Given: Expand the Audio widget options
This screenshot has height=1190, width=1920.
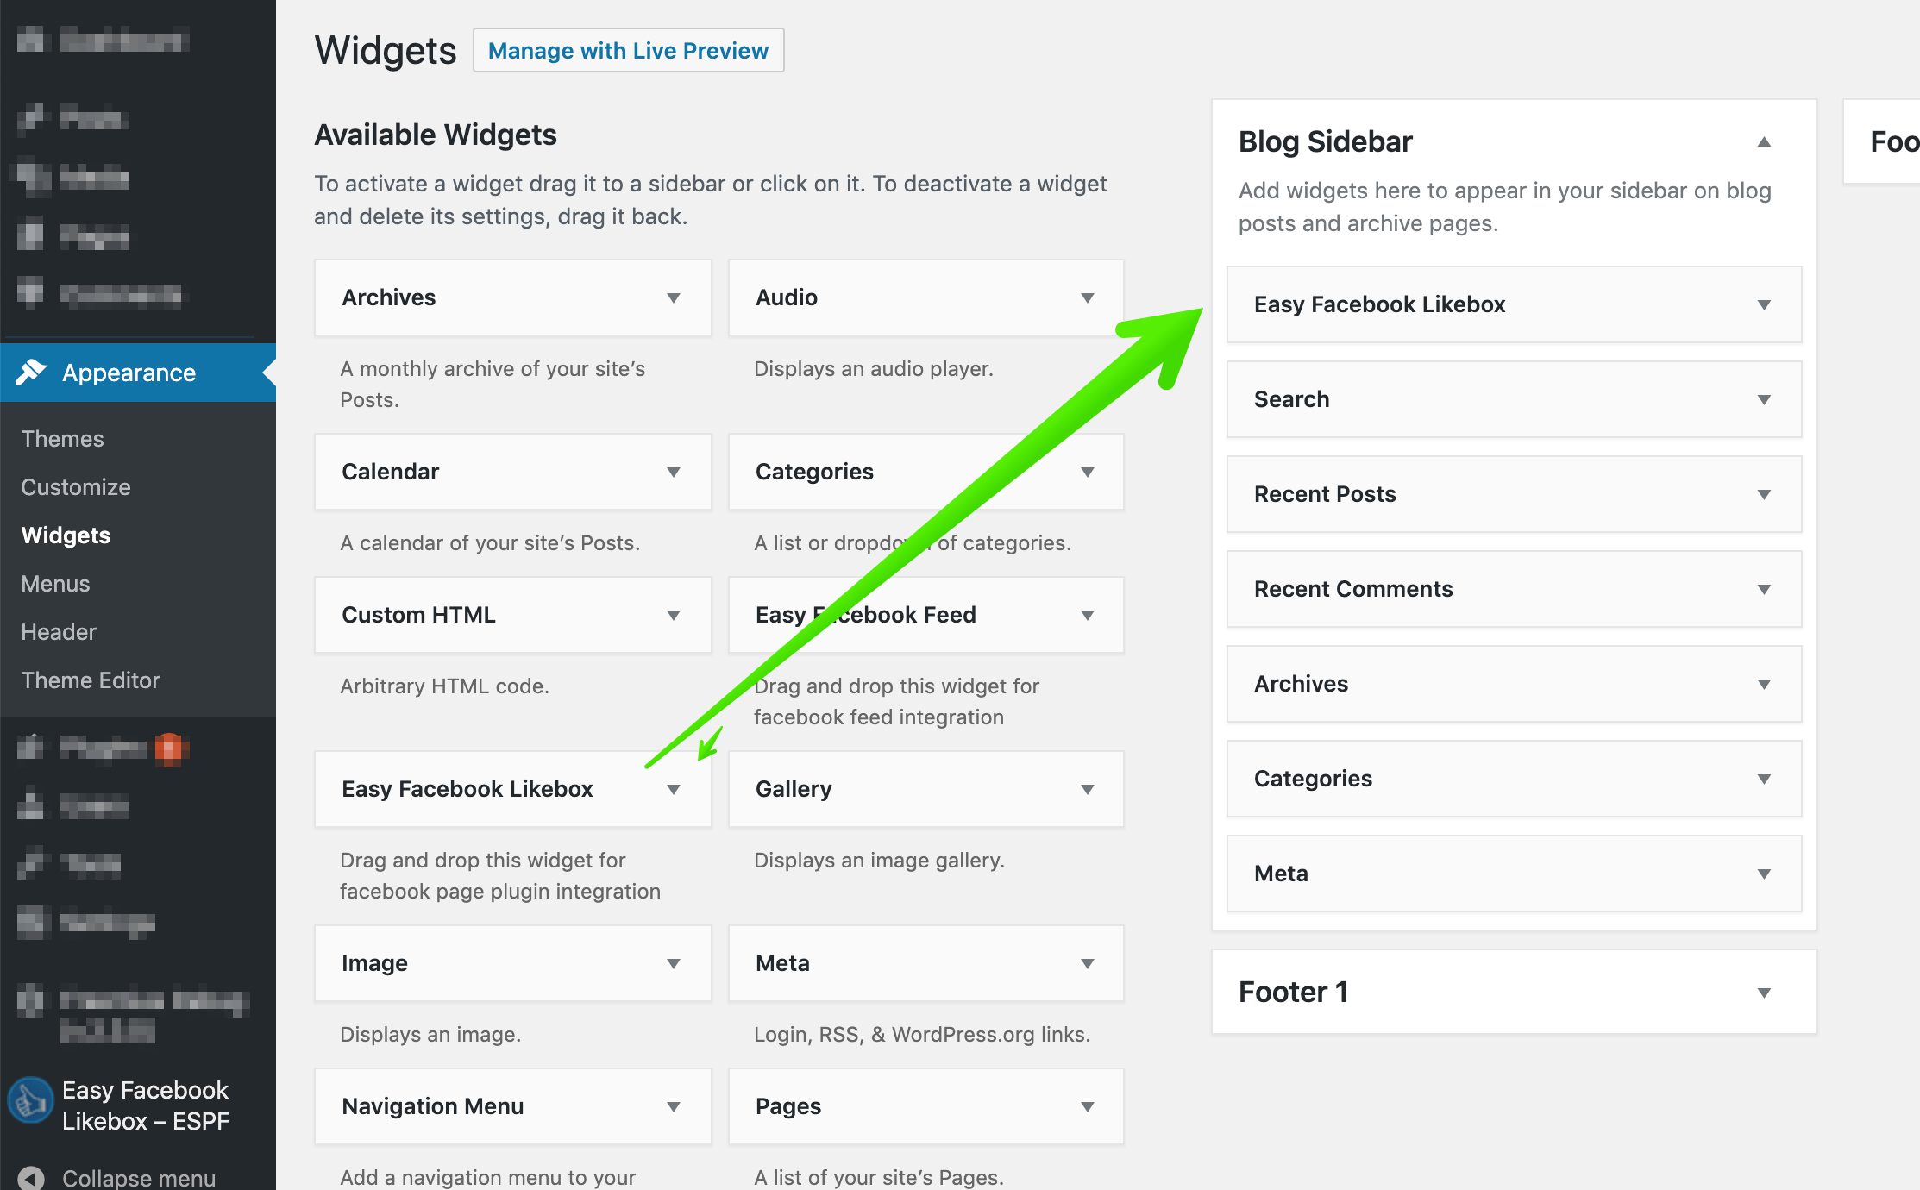Looking at the screenshot, I should coord(1089,297).
